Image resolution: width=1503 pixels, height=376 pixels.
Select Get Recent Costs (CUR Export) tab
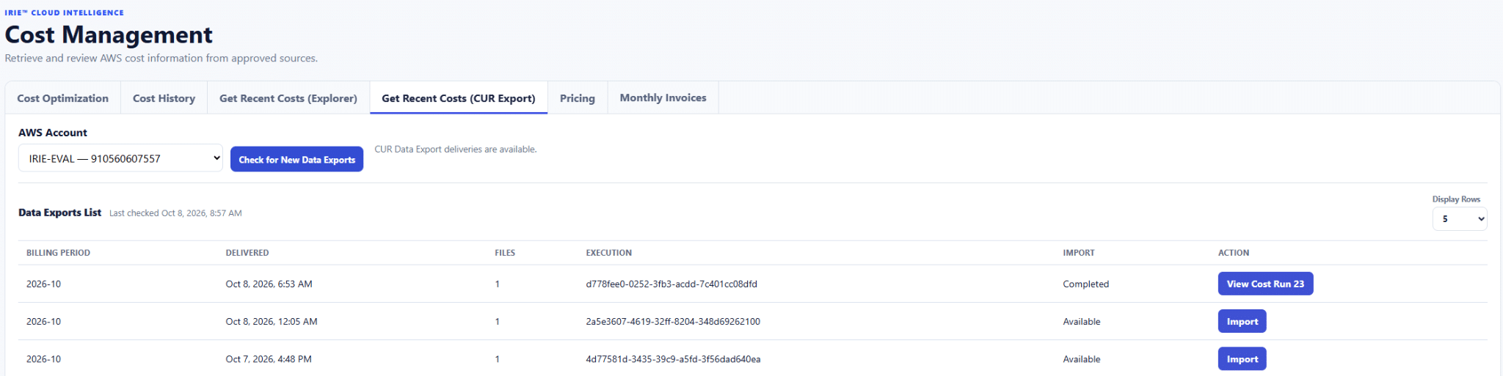click(459, 98)
